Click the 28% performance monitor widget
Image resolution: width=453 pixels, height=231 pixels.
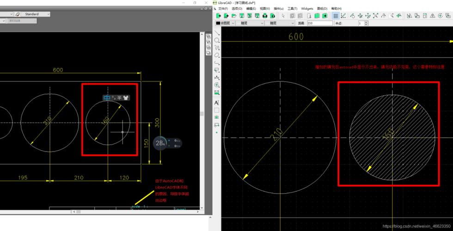160,143
